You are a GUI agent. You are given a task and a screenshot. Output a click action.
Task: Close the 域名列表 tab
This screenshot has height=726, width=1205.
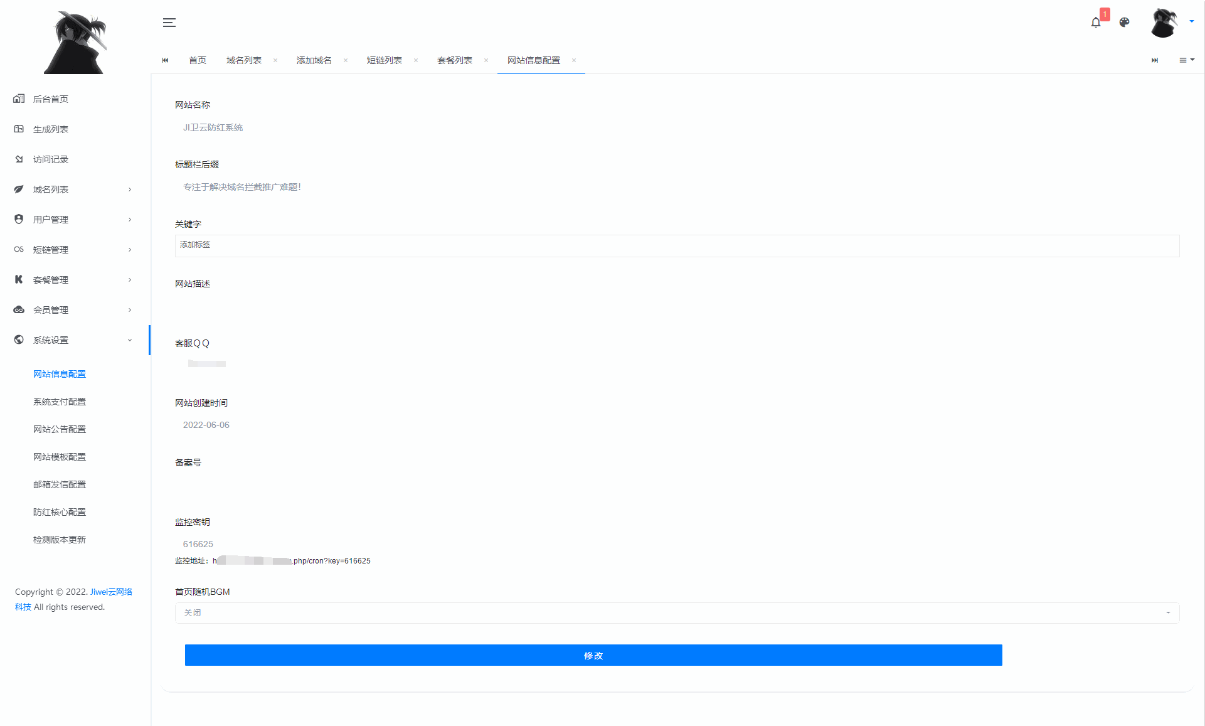(x=275, y=60)
